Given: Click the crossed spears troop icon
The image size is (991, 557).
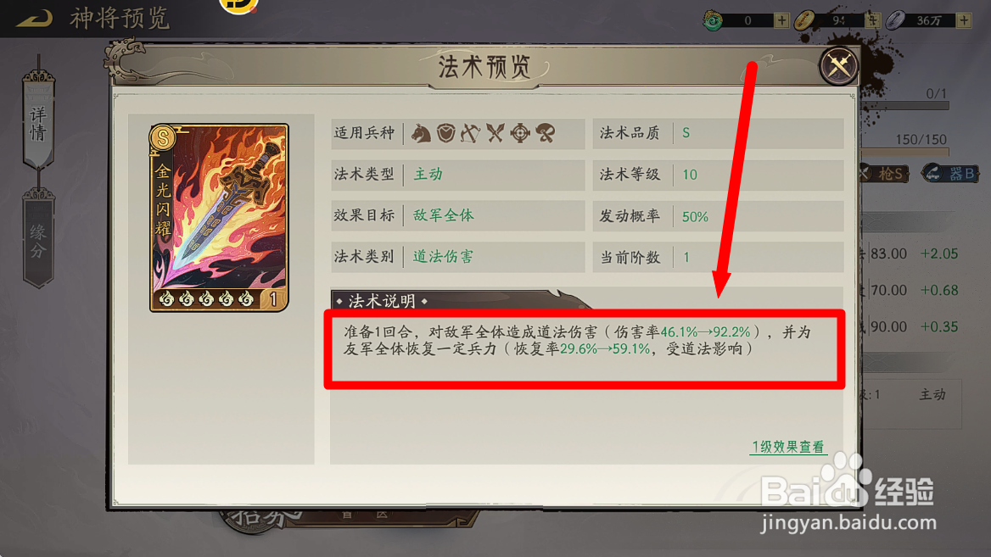Looking at the screenshot, I should click(495, 133).
